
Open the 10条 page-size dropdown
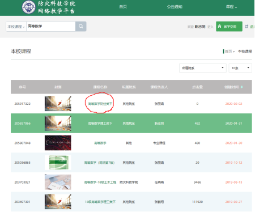(240, 68)
